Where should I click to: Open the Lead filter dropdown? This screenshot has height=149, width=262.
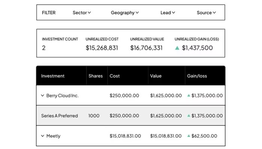click(168, 13)
